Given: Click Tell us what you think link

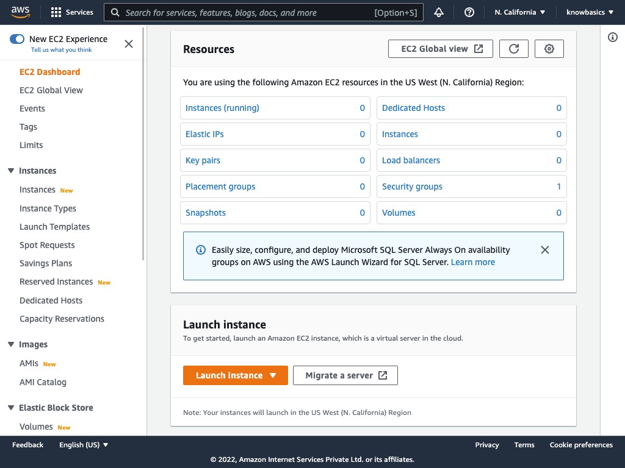Looking at the screenshot, I should pos(62,50).
